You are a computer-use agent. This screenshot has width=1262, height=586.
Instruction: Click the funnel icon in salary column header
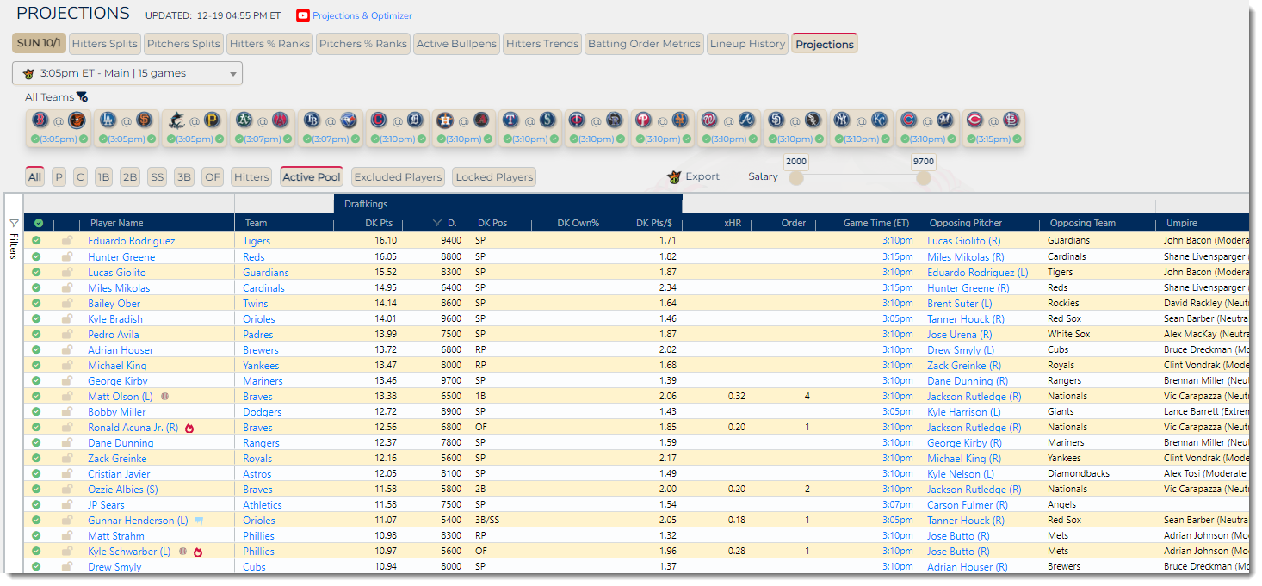click(437, 224)
